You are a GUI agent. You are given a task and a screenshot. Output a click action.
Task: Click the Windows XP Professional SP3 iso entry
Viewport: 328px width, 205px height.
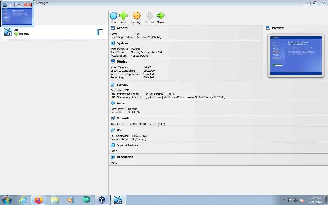point(185,97)
